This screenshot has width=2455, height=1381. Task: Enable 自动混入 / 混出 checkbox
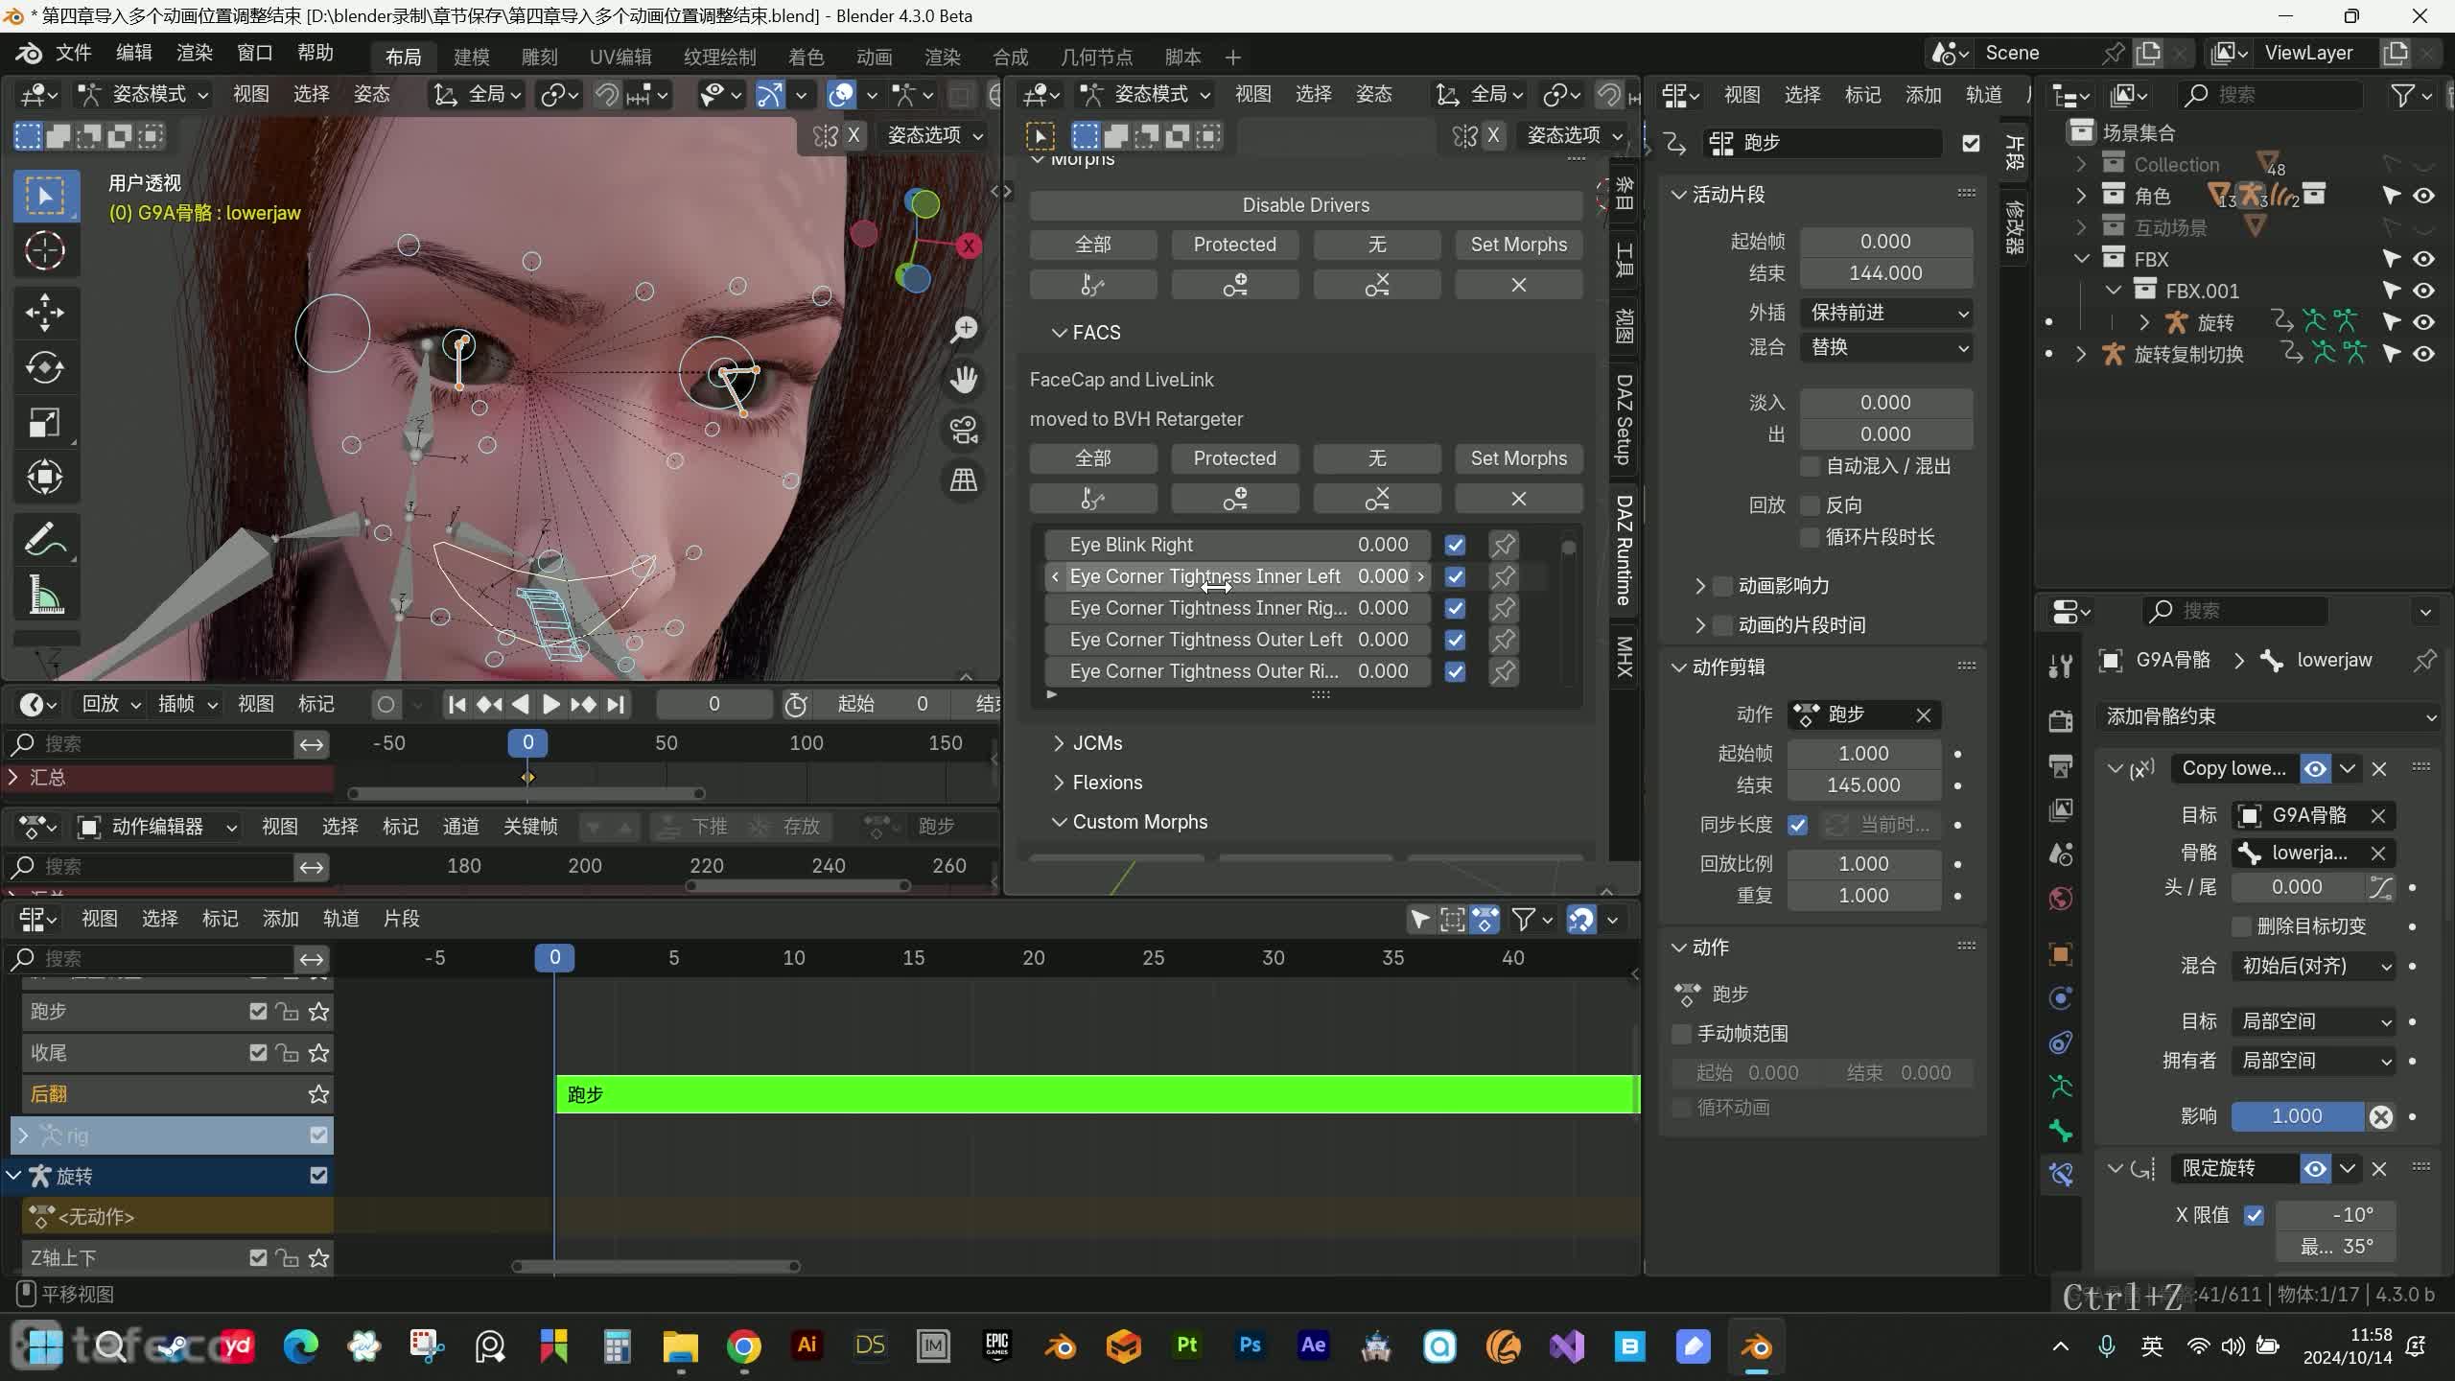coord(1810,466)
